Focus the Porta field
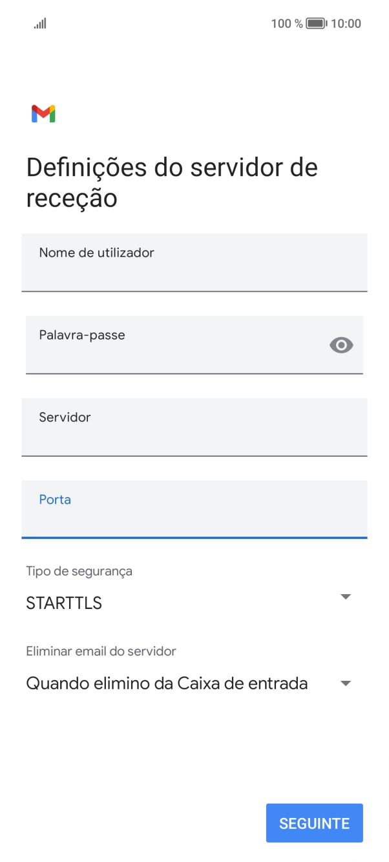The image size is (389, 862). (x=194, y=509)
